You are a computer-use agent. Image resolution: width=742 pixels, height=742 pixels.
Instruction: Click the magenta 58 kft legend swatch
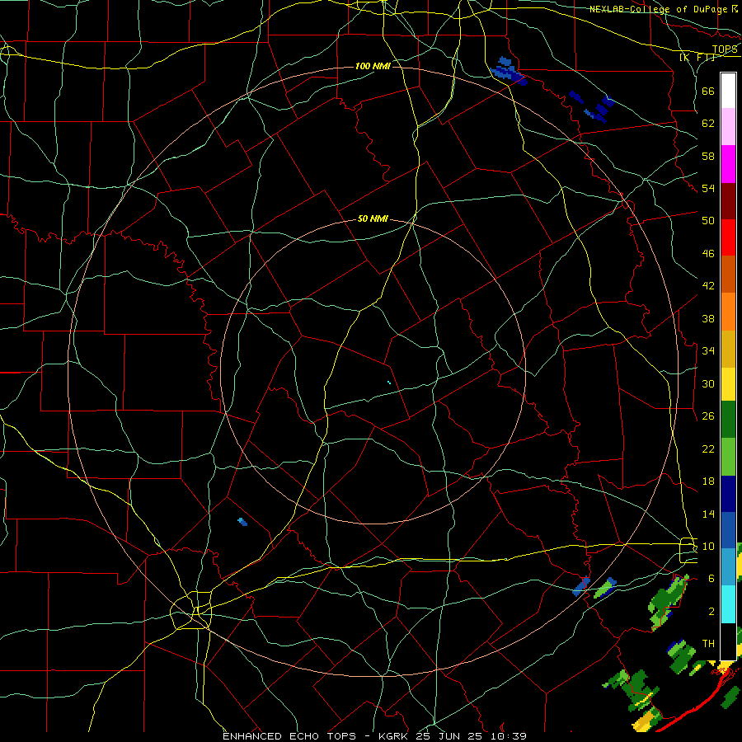click(728, 164)
